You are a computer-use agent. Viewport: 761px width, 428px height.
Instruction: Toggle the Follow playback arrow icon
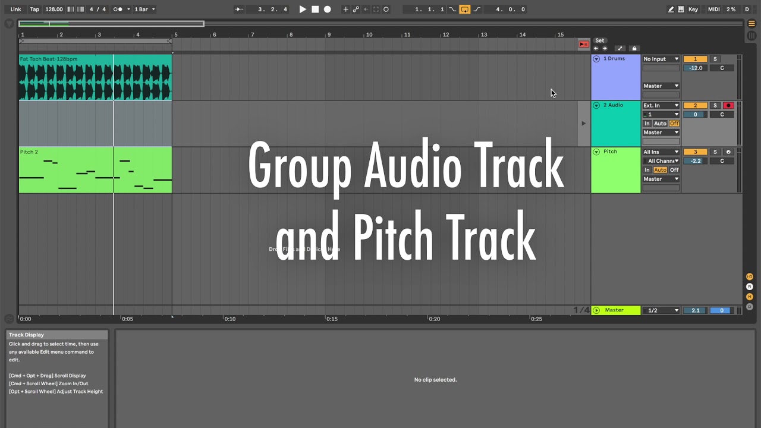tap(238, 9)
